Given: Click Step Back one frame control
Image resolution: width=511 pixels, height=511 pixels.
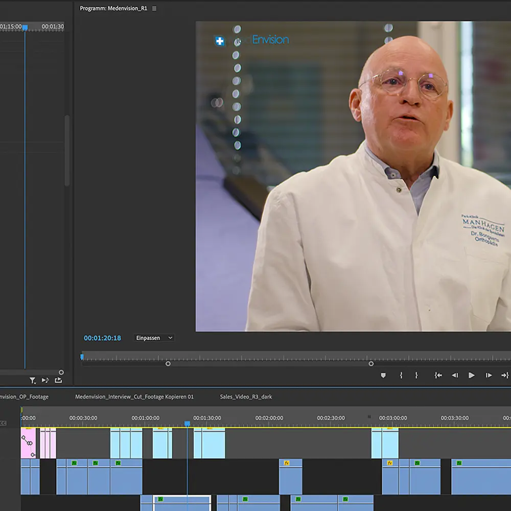Looking at the screenshot, I should coord(455,375).
